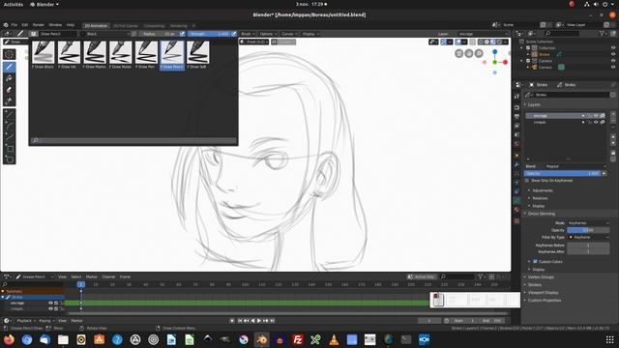The image size is (619, 348).
Task: Choose the F Draw Ink brush
Action: [x=69, y=54]
